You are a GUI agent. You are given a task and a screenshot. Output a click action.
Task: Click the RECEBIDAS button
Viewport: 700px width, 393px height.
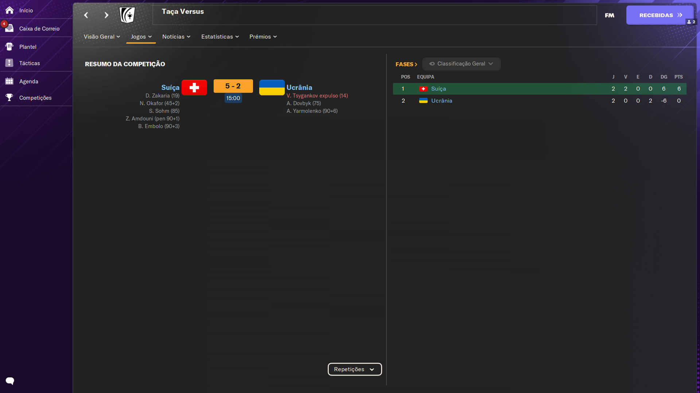660,15
